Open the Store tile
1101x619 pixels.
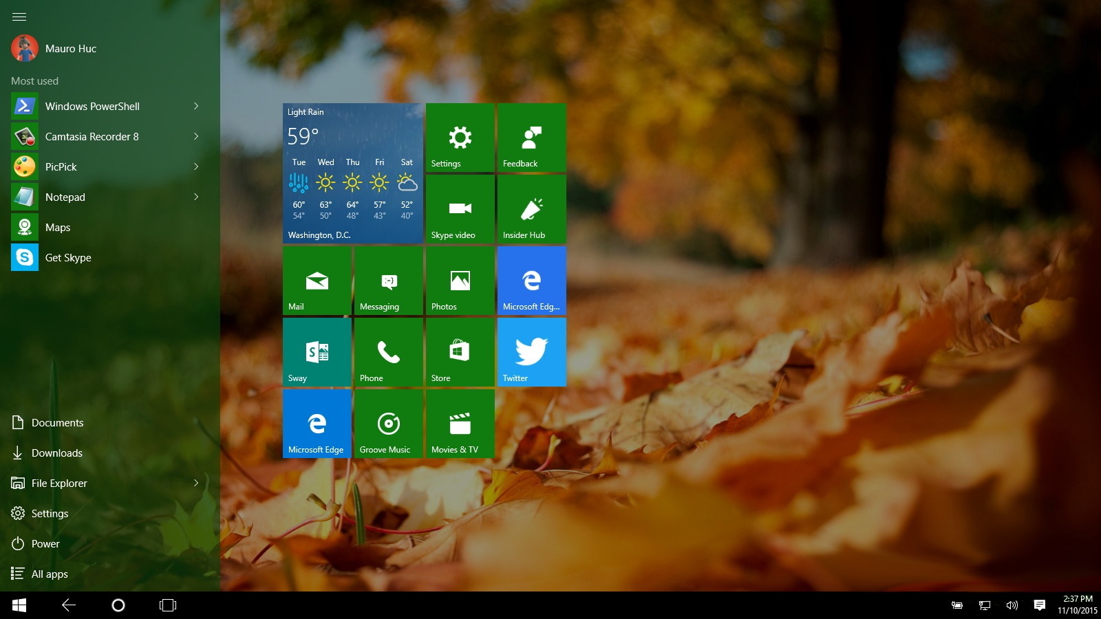[x=460, y=352]
